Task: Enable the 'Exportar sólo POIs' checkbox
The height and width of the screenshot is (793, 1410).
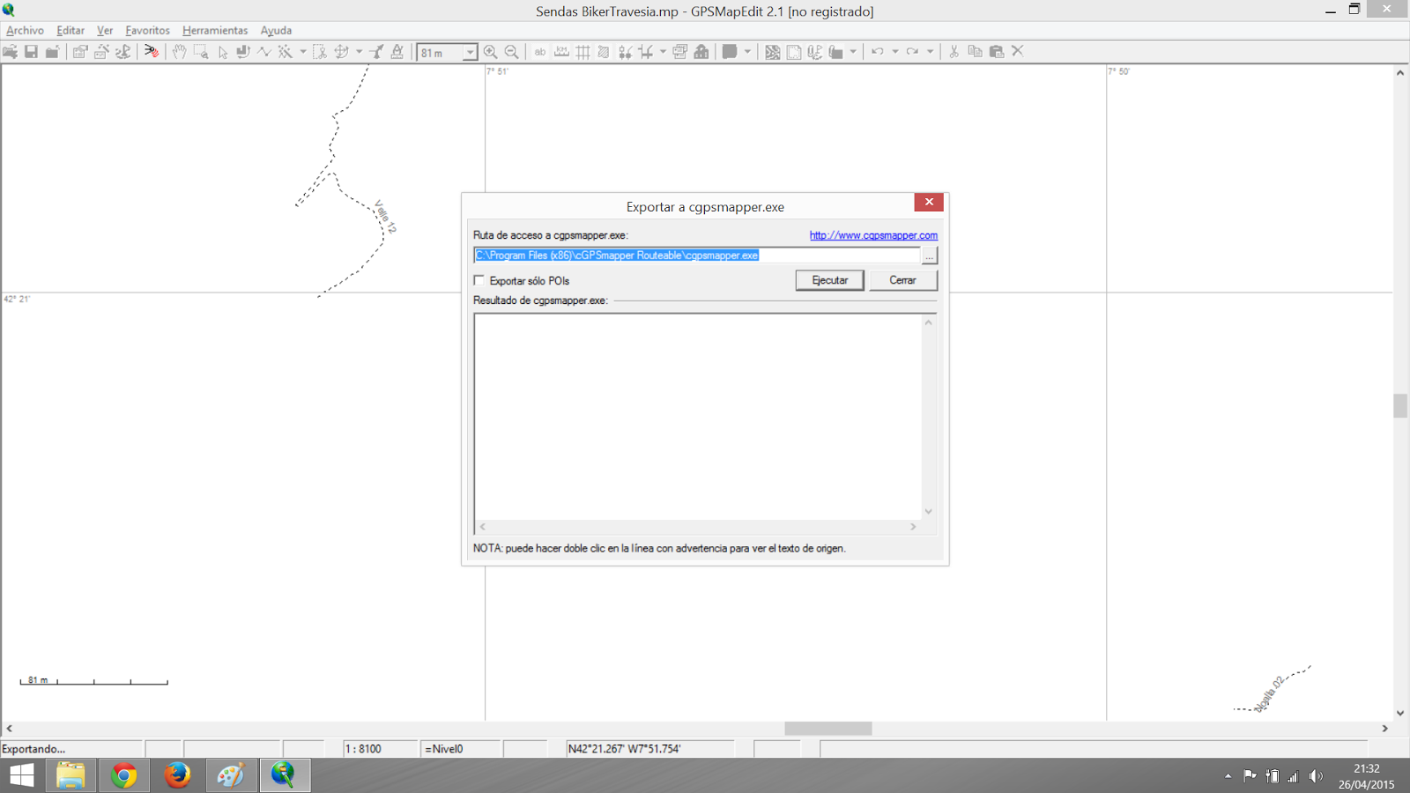Action: (x=479, y=280)
